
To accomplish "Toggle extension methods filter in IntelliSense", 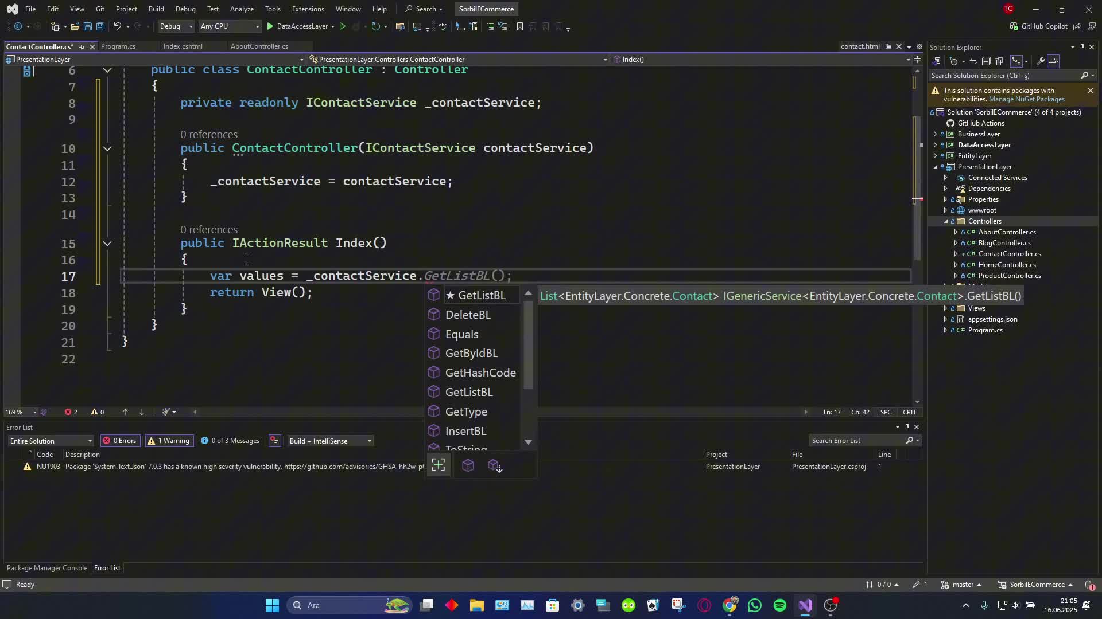I will 495,465.
